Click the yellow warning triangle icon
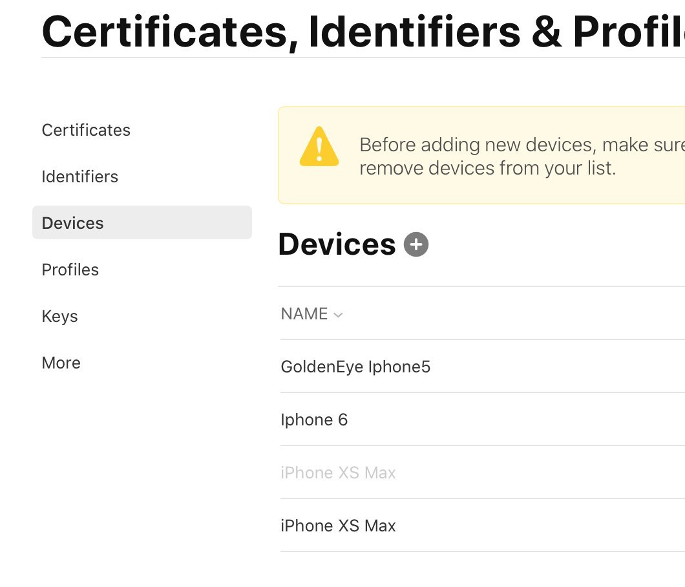Viewport: 685px width, 587px height. [x=319, y=147]
